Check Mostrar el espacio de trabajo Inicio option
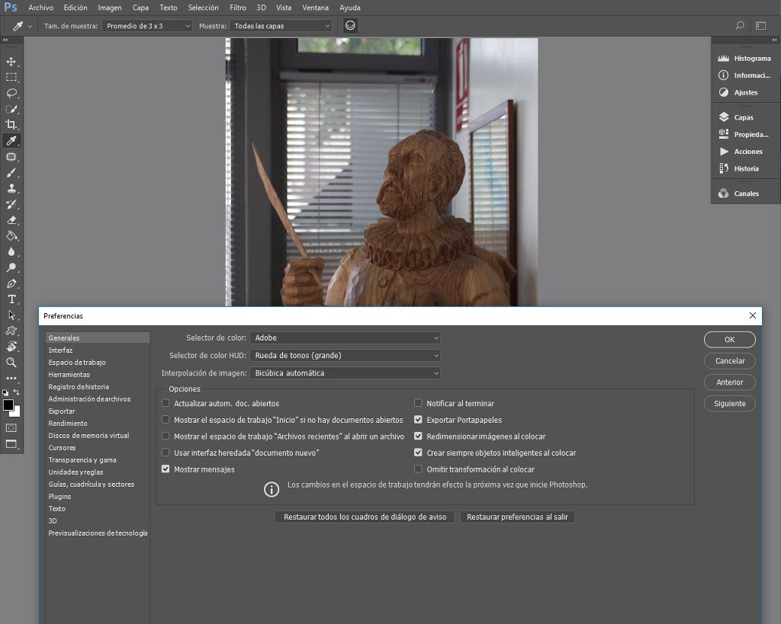The height and width of the screenshot is (624, 781). (166, 420)
